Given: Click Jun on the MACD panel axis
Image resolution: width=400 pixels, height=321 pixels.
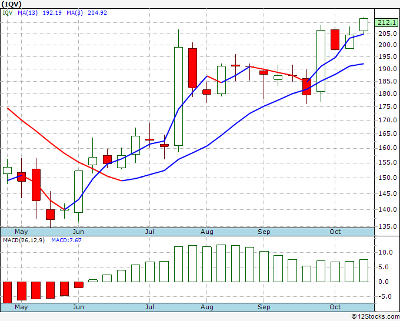Looking at the screenshot, I should 78,307.
